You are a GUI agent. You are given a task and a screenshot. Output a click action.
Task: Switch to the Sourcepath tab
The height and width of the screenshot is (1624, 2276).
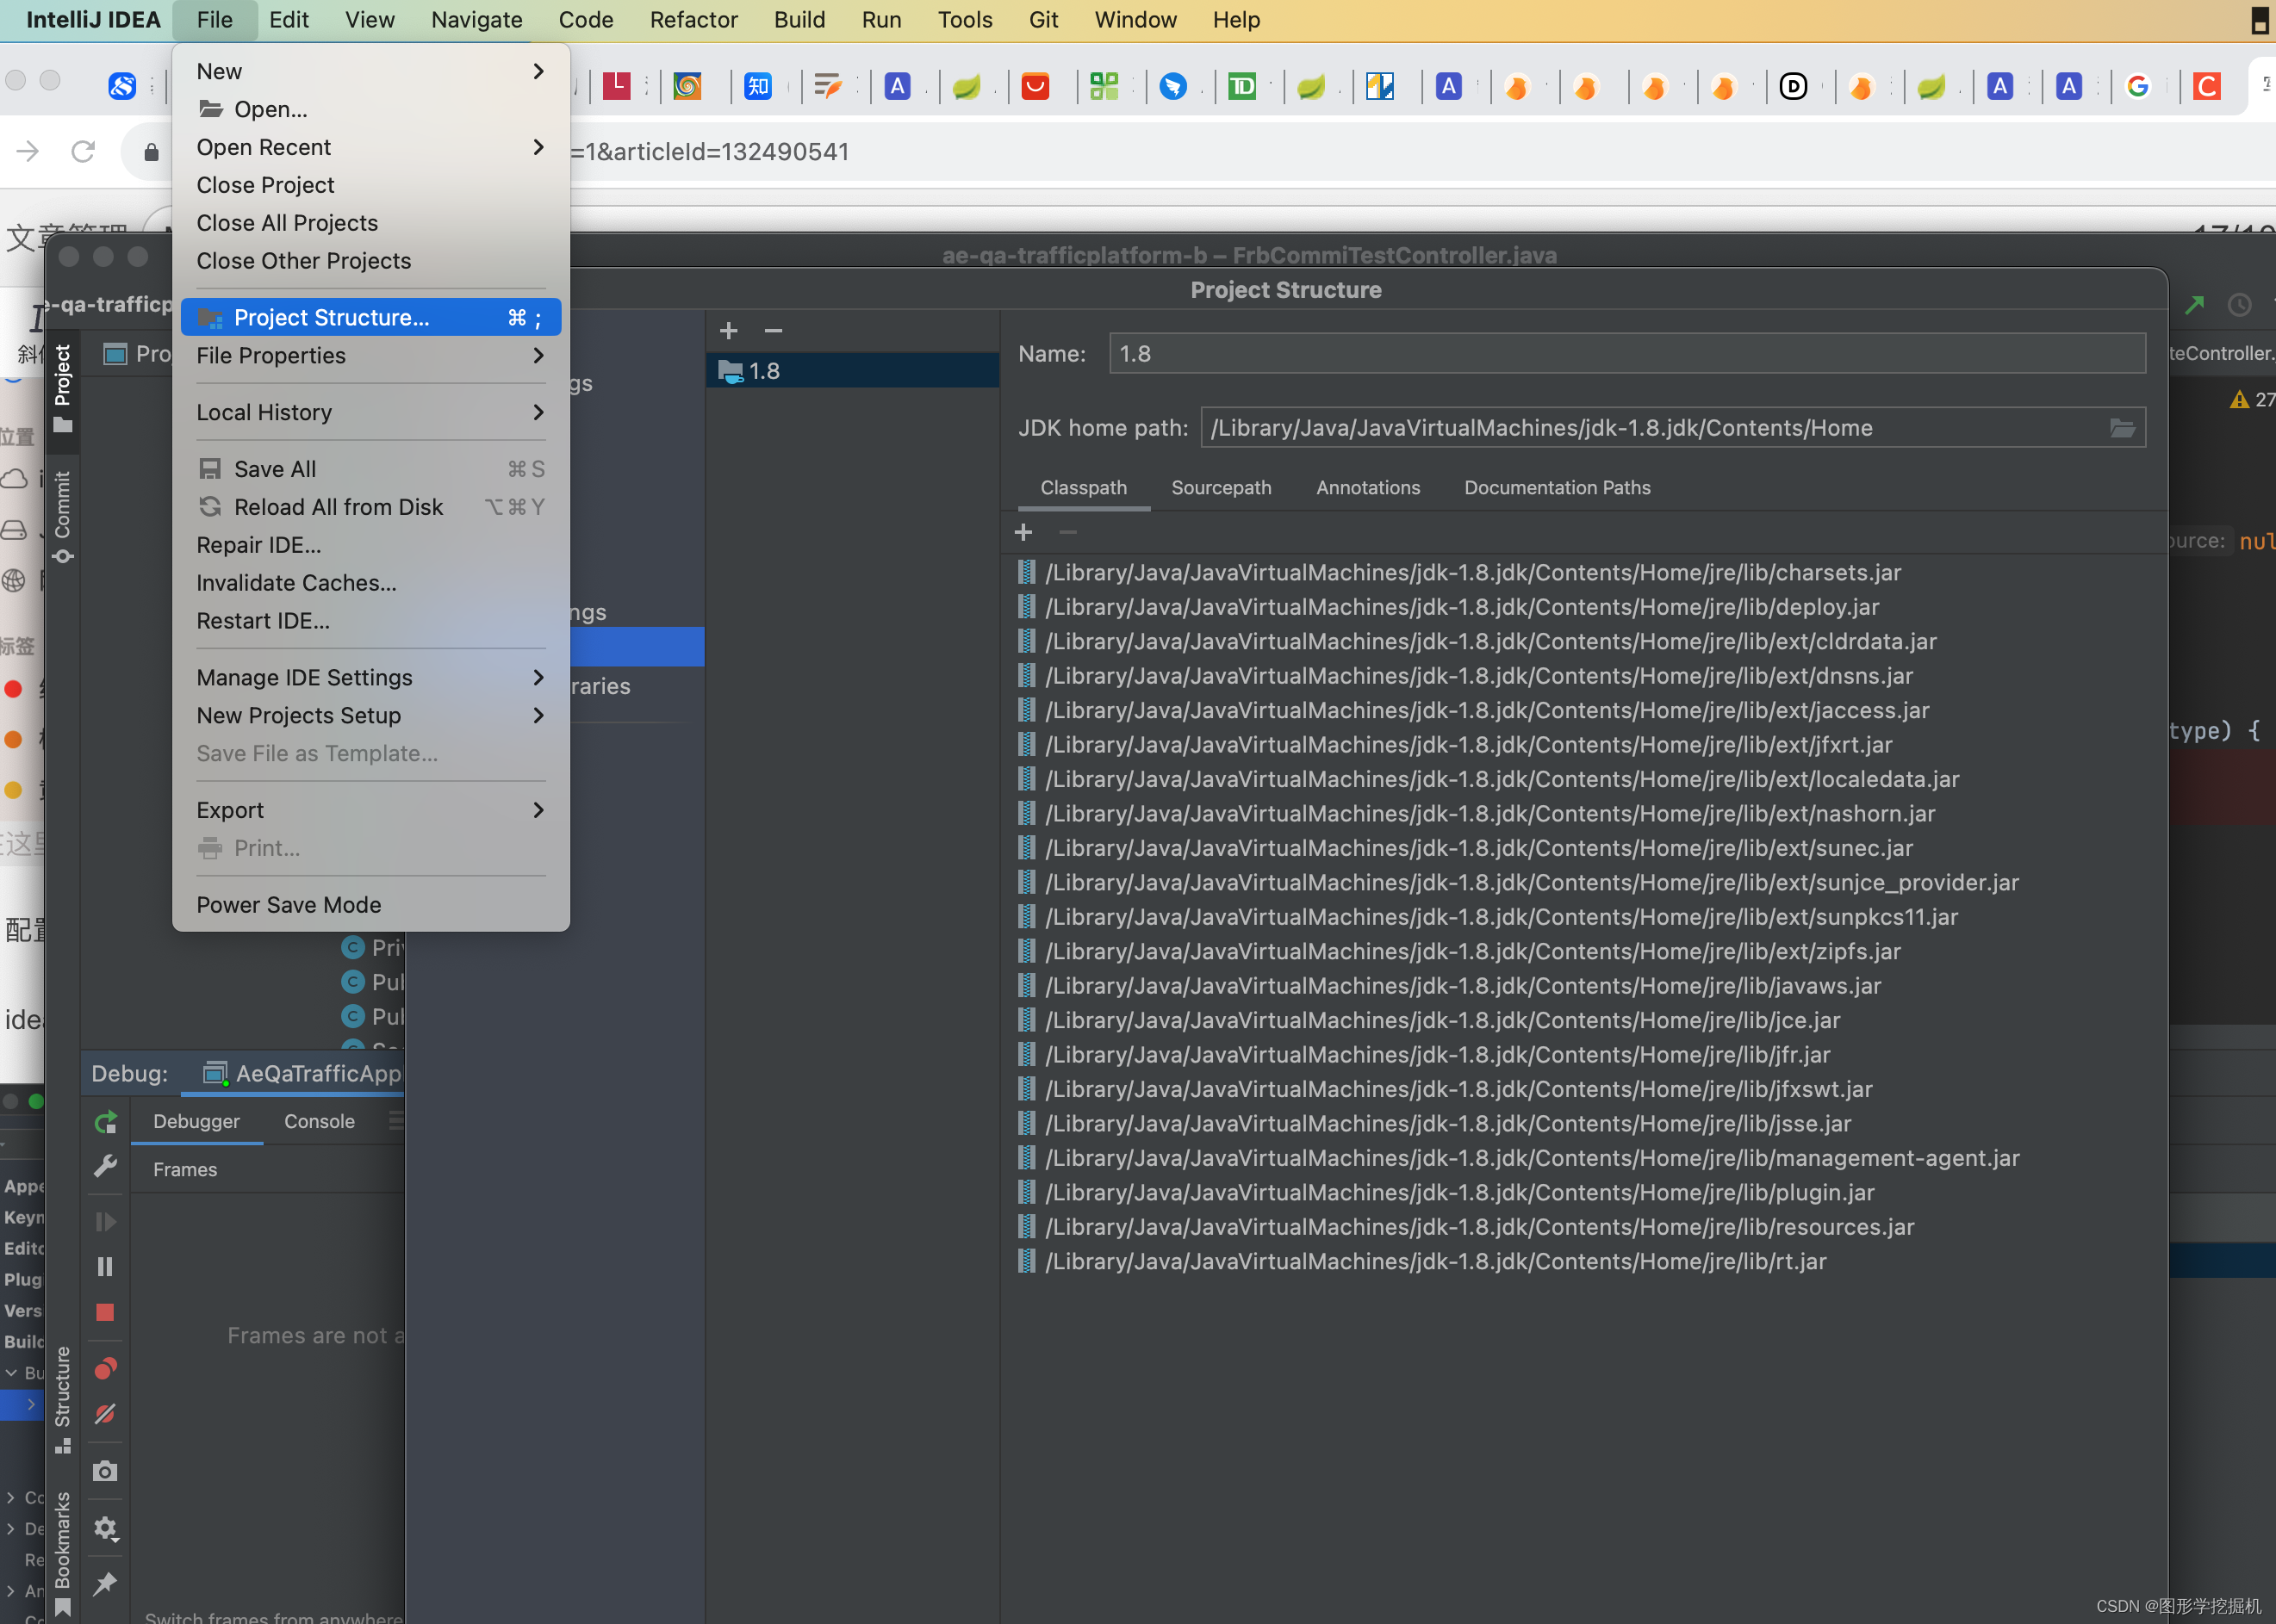(x=1222, y=488)
